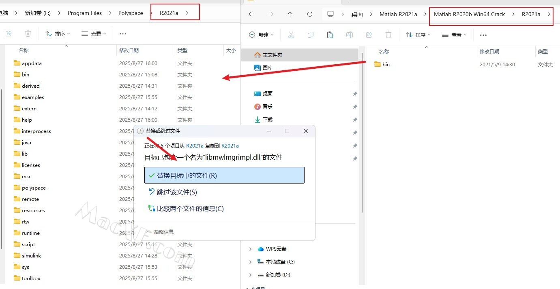Click the pin icon beside 桌面
Screen dimensions: 560x289
(x=355, y=94)
